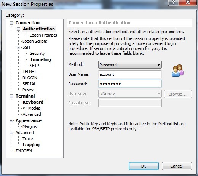Close the New Session Properties dialog
The height and width of the screenshot is (176, 198).
point(188,3)
